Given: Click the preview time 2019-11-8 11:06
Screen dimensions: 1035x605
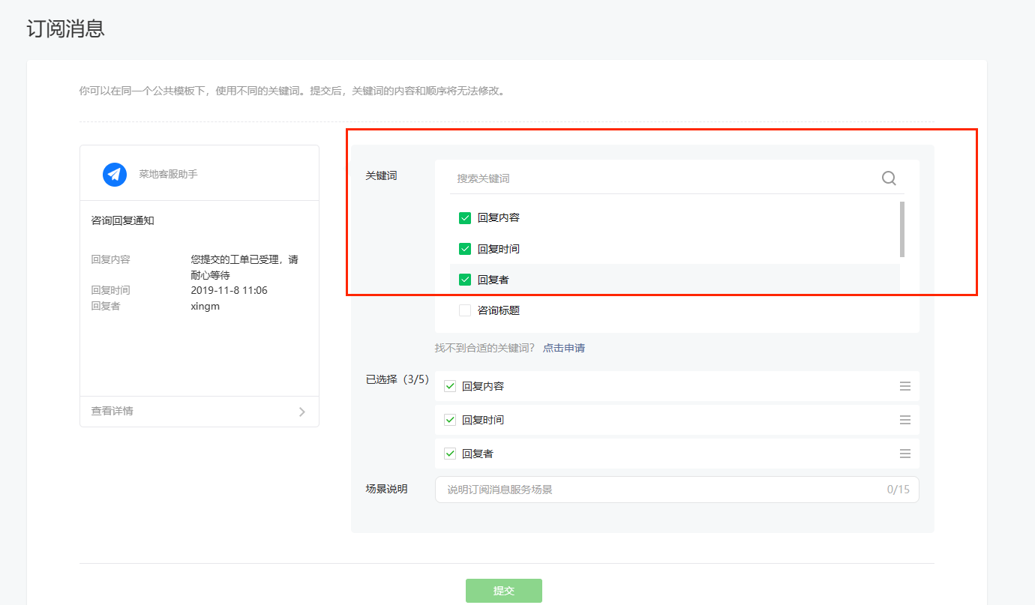Looking at the screenshot, I should click(x=229, y=290).
